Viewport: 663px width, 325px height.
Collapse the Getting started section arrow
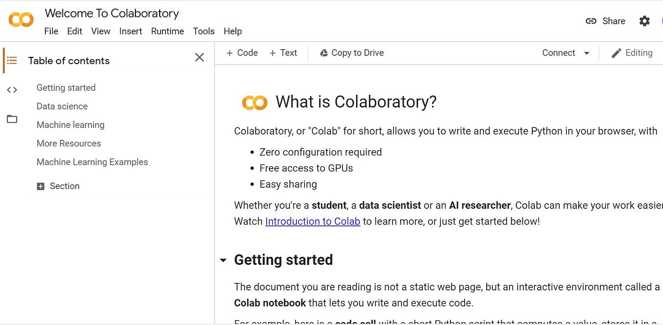point(223,260)
